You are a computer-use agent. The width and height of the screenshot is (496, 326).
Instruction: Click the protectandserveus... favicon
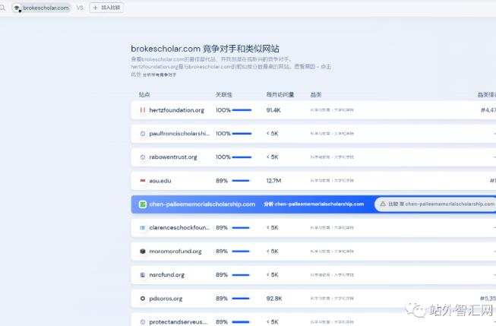[x=143, y=322]
